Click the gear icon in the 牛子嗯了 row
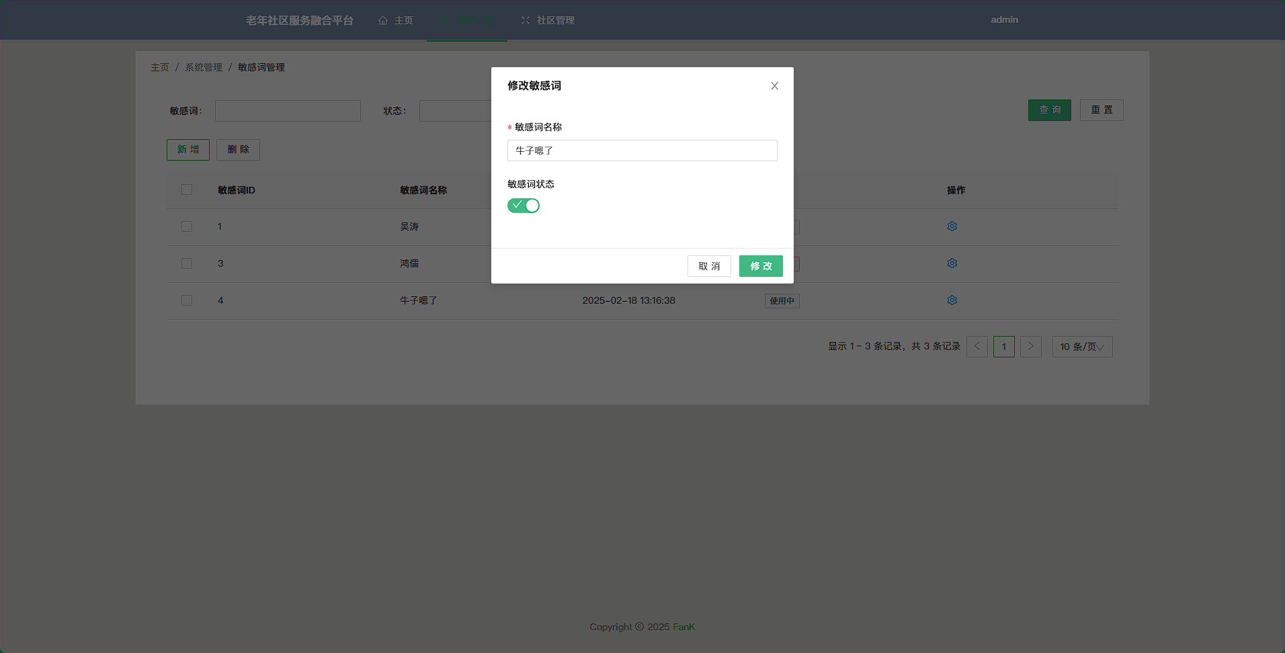Image resolution: width=1285 pixels, height=653 pixels. click(x=952, y=300)
